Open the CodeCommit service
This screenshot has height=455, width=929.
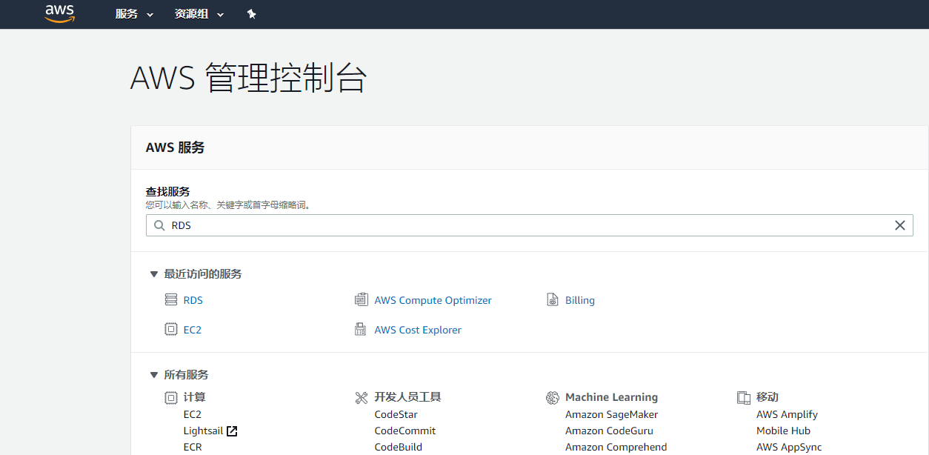tap(404, 431)
